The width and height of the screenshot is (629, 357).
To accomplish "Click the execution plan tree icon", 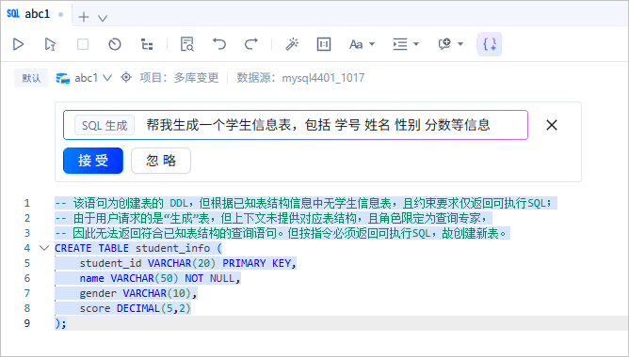I will tap(147, 44).
